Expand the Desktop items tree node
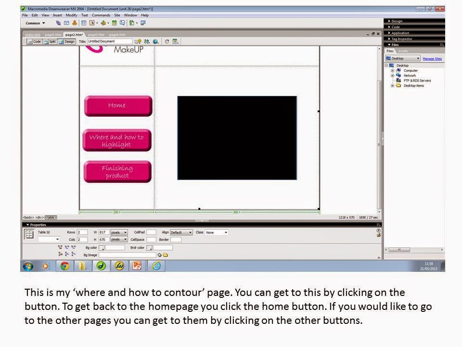Viewport: 462px width, 347px height. click(x=393, y=86)
